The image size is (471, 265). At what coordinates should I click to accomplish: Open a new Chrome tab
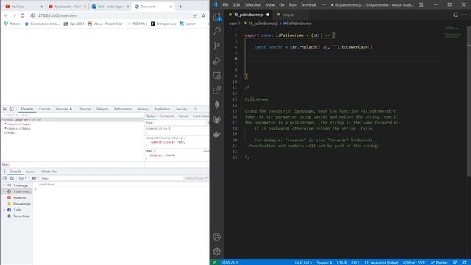(180, 7)
